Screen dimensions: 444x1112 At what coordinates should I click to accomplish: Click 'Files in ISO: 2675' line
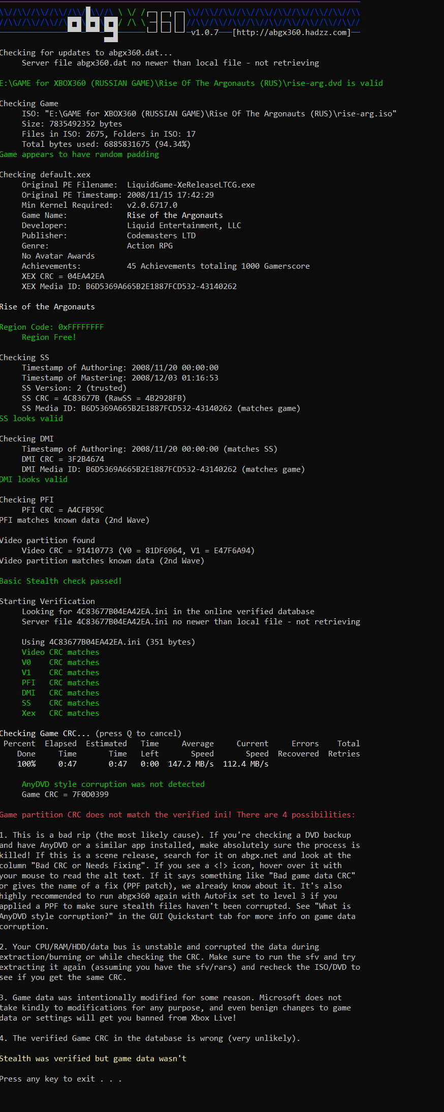[109, 134]
